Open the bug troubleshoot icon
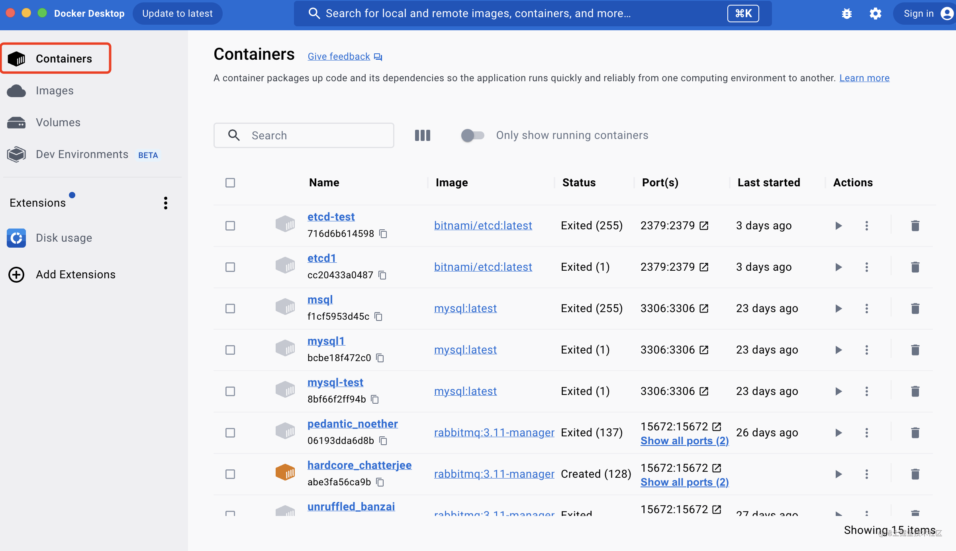 pos(846,14)
